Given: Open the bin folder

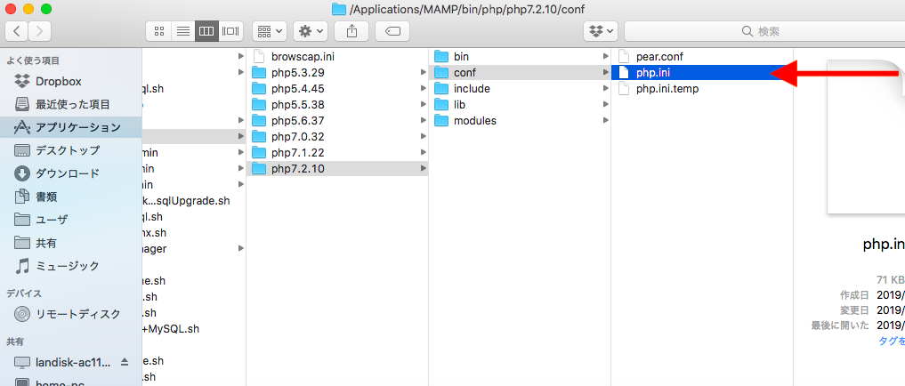Looking at the screenshot, I should (x=520, y=57).
